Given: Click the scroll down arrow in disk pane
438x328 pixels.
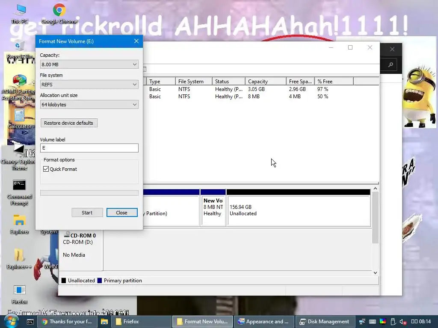Looking at the screenshot, I should pos(376,273).
